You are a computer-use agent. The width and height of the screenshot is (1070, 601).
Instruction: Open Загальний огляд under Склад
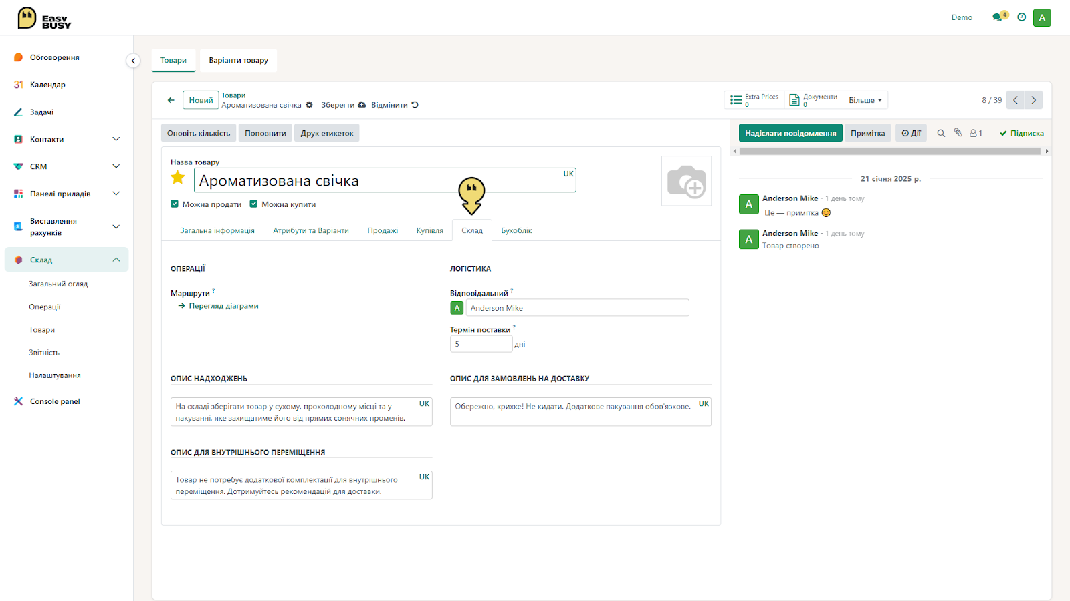(58, 284)
